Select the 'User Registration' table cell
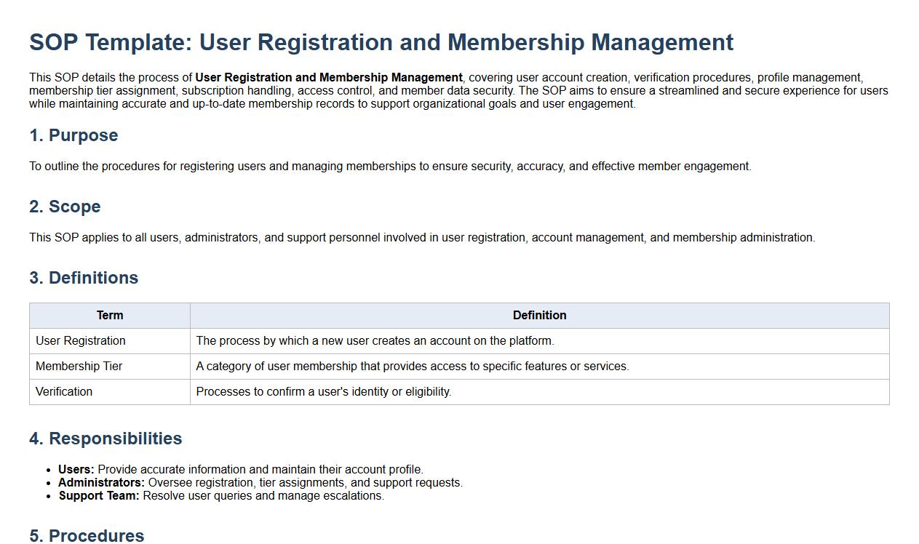This screenshot has width=919, height=544. 81,341
